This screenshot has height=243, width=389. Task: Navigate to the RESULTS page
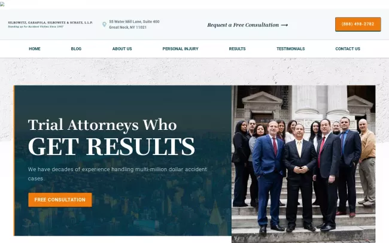tap(237, 49)
